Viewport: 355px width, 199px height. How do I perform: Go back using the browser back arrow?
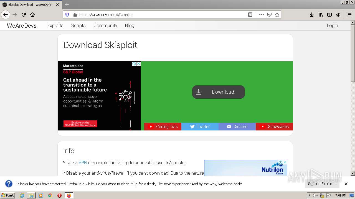coord(6,15)
